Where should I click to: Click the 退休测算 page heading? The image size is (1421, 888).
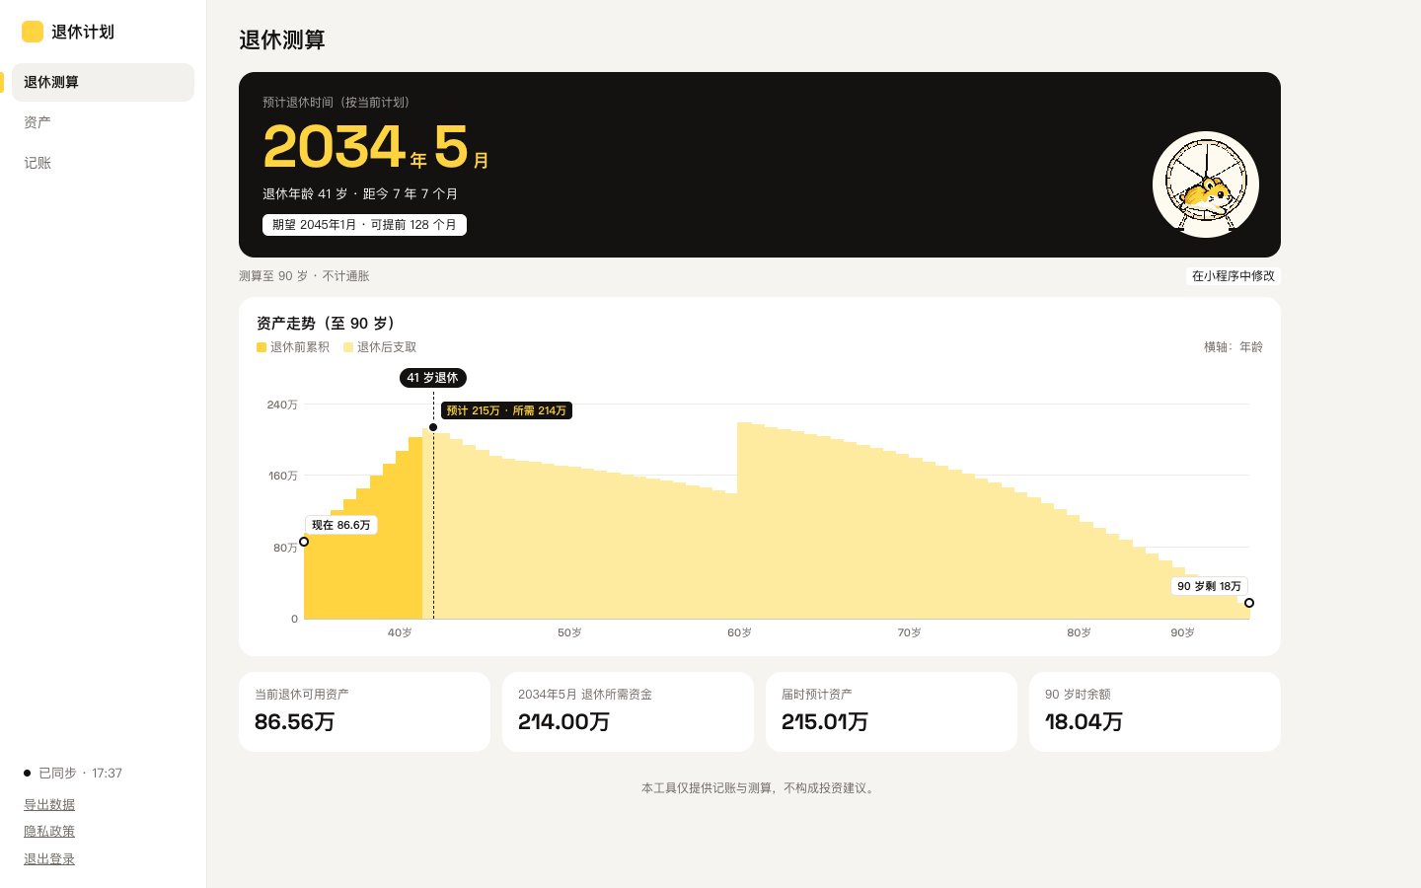282,39
